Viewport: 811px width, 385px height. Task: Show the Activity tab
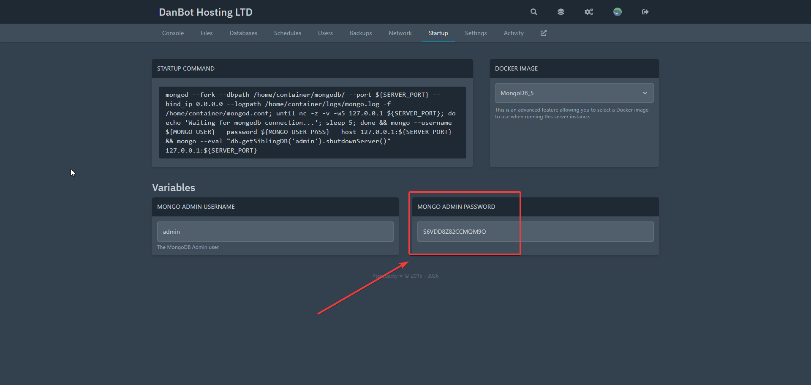[x=514, y=33]
